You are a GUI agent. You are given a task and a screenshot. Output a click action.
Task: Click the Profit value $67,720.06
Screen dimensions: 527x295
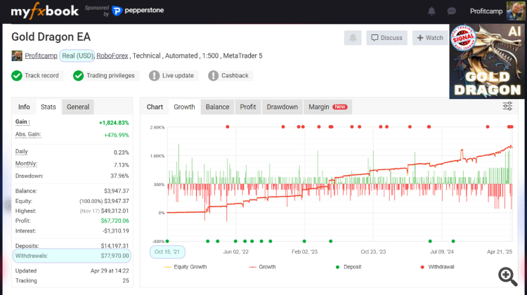click(115, 221)
